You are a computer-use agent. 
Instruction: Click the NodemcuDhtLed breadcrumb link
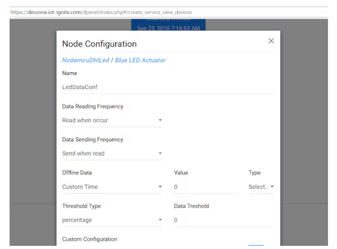(x=86, y=61)
